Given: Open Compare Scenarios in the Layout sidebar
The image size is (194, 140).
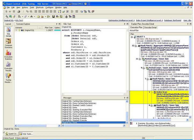Looking at the screenshot, I should click(8, 43).
